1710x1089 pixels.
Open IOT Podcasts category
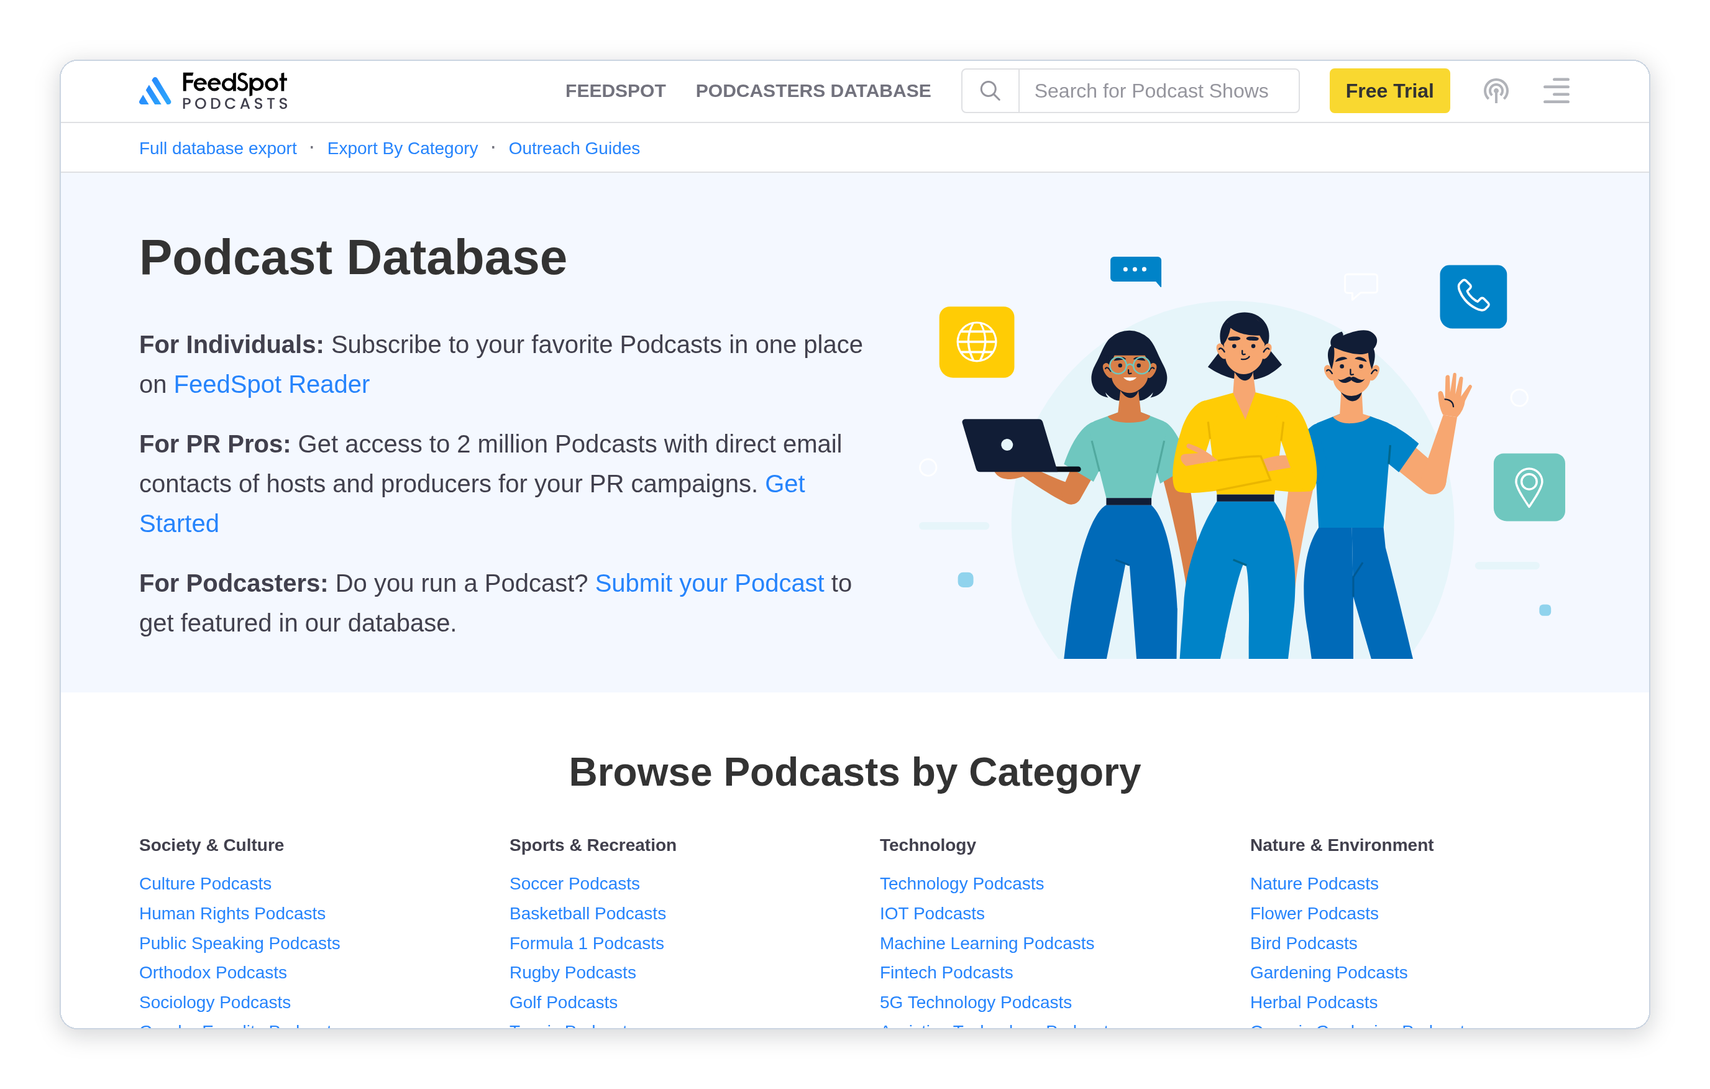(931, 913)
